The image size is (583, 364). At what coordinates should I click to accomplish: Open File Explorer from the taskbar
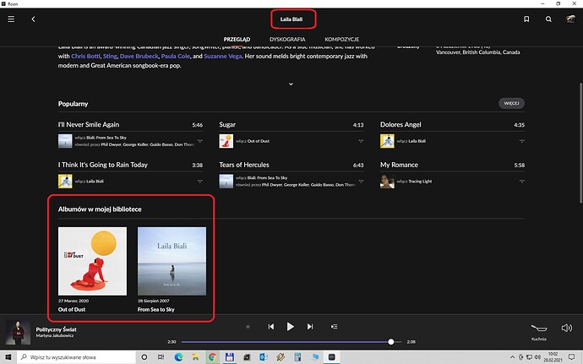pos(195,357)
